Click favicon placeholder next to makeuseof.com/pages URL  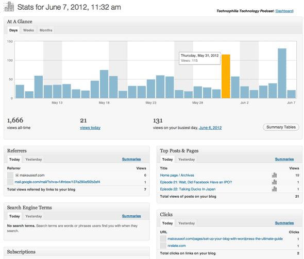[x=163, y=238]
